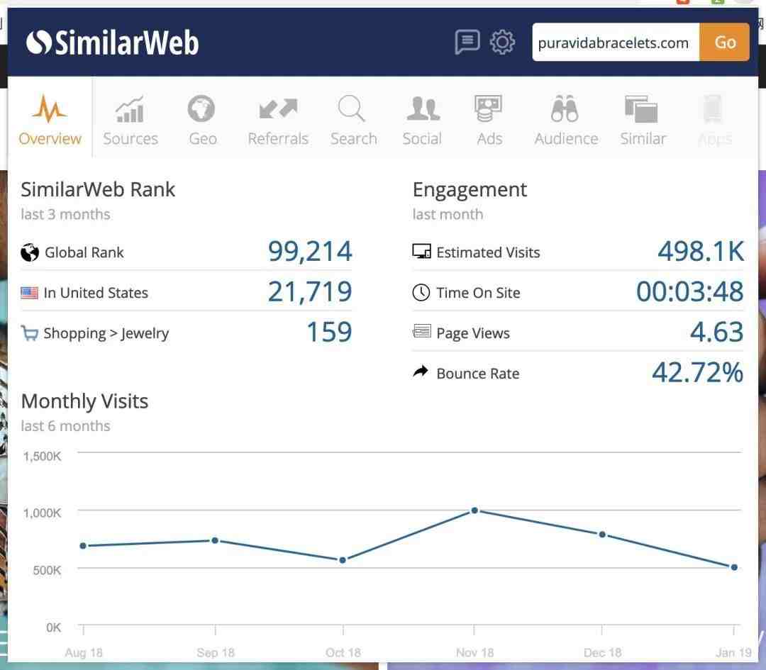766x670 pixels.
Task: Click the Nov 18 axis label
Action: (474, 653)
